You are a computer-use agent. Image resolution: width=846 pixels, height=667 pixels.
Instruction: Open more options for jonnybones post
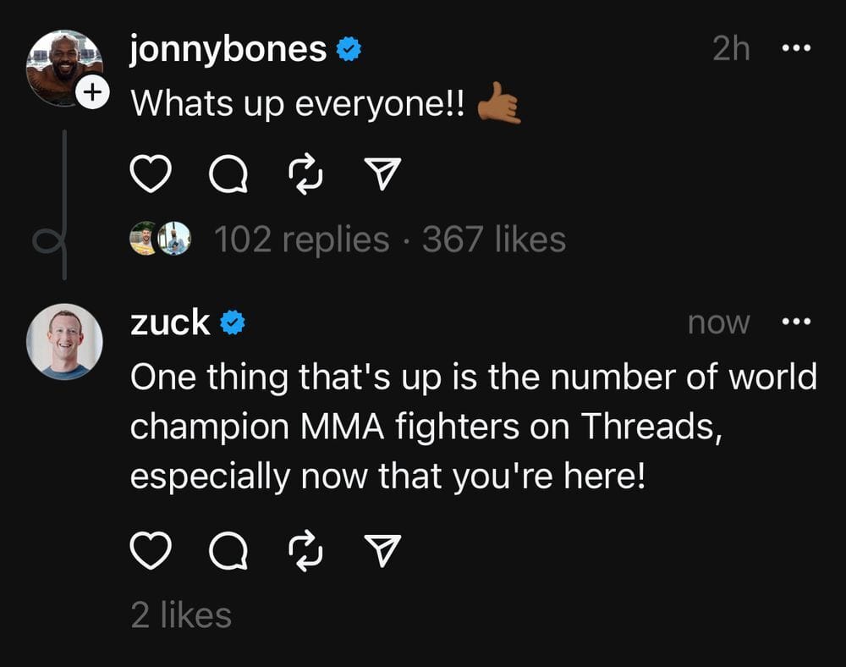(796, 48)
